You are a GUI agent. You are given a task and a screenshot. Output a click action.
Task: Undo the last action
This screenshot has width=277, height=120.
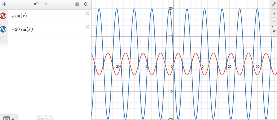pyautogui.click(x=36, y=4)
